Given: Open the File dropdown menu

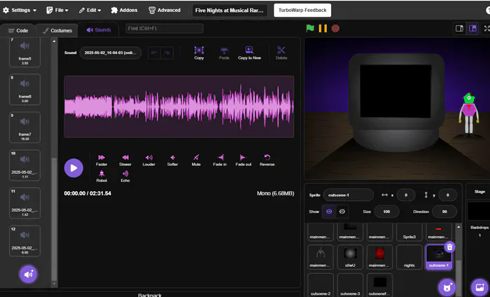Looking at the screenshot, I should (x=57, y=11).
